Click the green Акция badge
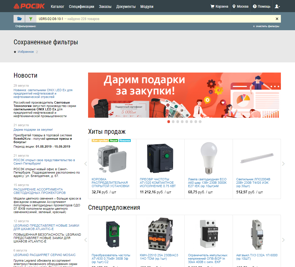Viewport: 295px width, 267px height. coord(113,141)
